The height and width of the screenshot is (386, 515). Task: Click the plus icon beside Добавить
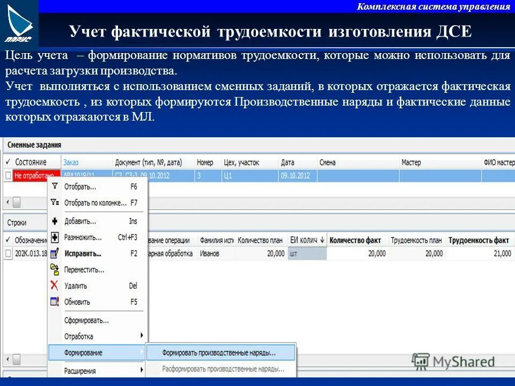click(x=55, y=221)
